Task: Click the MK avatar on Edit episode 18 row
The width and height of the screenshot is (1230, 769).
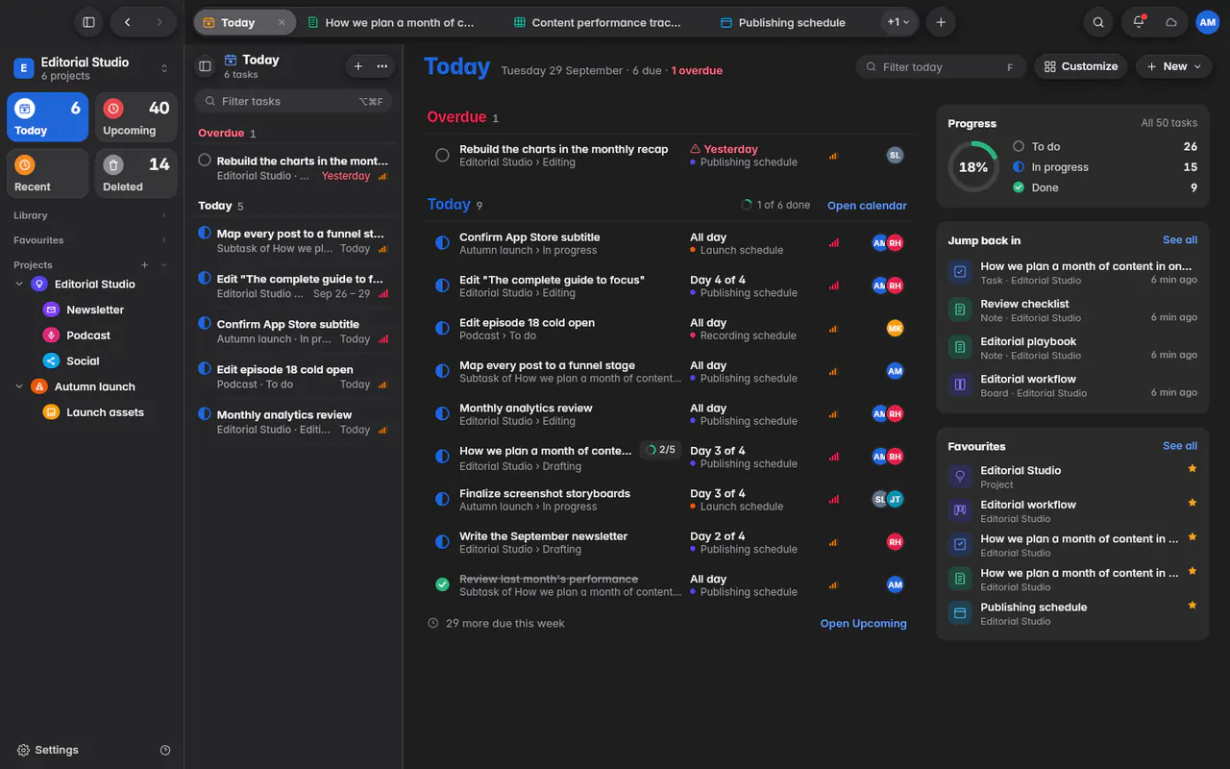Action: click(895, 329)
